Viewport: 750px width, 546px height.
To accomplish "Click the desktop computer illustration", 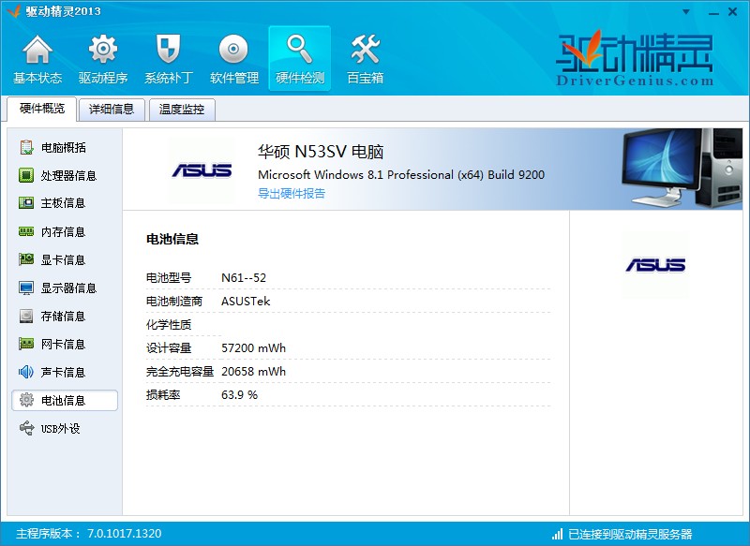I will (682, 169).
